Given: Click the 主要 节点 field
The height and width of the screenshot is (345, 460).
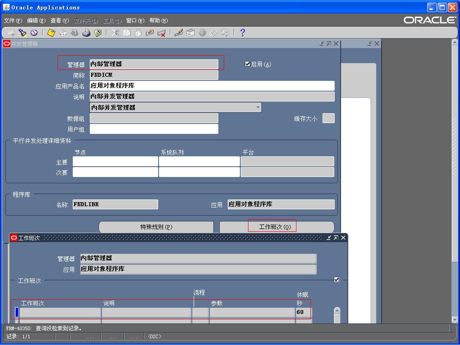Looking at the screenshot, I should (x=115, y=161).
